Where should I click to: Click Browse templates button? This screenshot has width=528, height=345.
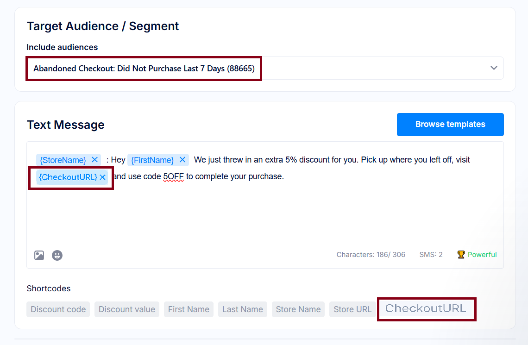(450, 125)
